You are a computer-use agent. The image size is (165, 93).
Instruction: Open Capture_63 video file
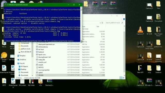pyautogui.click(x=158, y=83)
